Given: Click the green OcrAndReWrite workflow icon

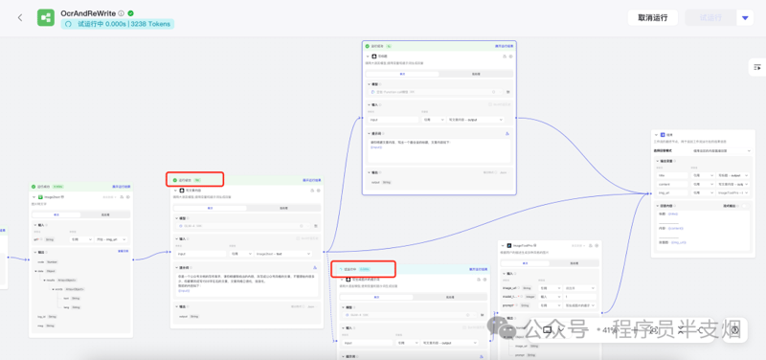Looking at the screenshot, I should [x=46, y=17].
